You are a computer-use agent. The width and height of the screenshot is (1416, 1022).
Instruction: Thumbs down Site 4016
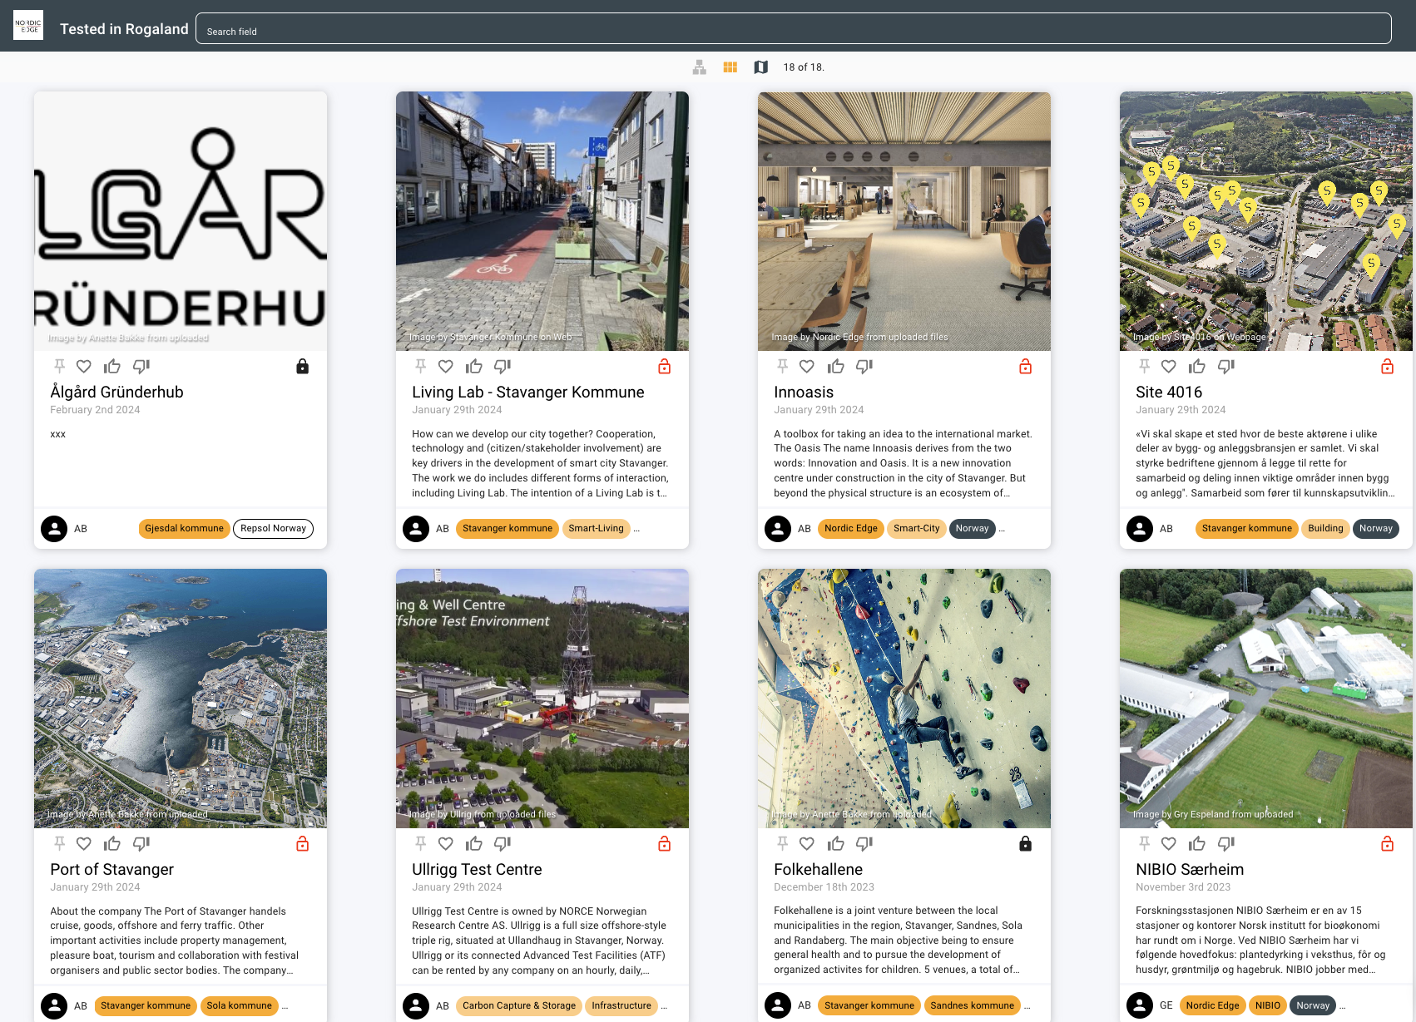[1226, 366]
